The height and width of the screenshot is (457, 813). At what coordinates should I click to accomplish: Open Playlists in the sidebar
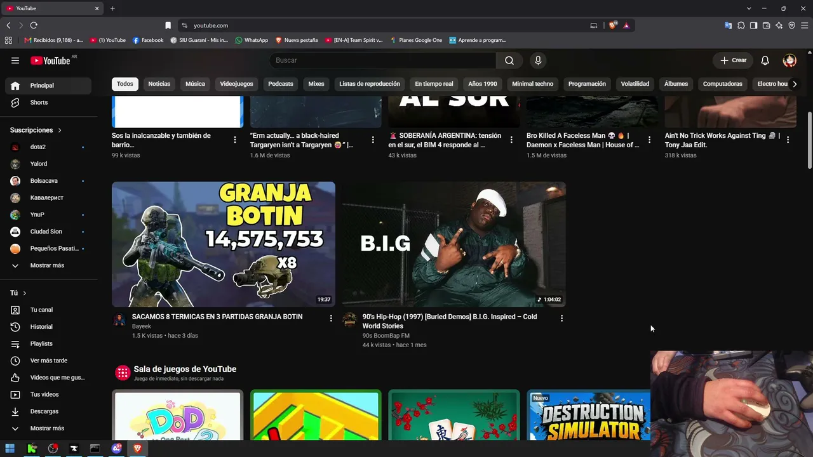pyautogui.click(x=48, y=343)
